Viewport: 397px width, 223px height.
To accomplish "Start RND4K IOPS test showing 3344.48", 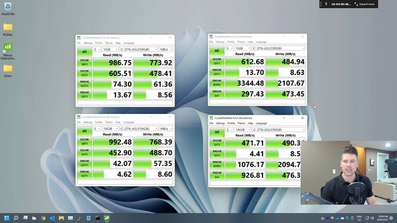I will (216, 83).
